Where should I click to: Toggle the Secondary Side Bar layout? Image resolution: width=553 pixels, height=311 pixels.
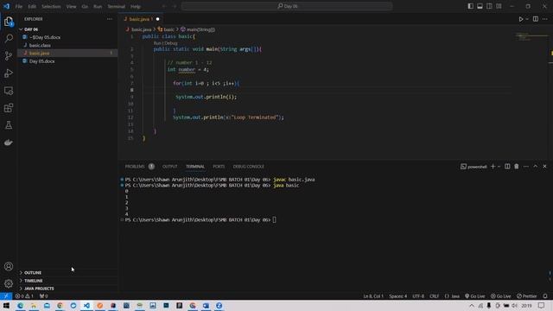coord(489,6)
